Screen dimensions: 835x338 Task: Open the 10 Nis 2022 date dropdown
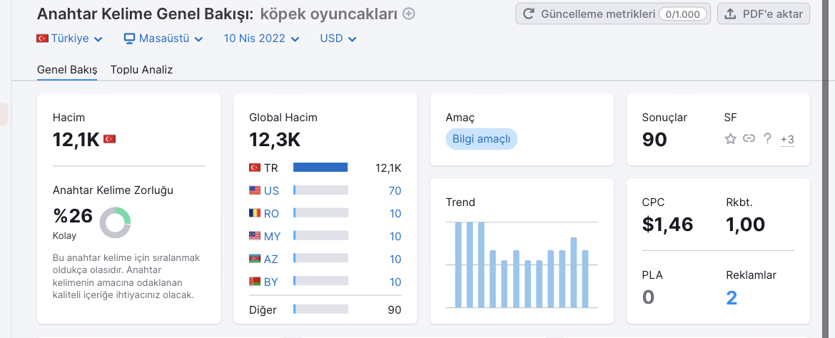[261, 39]
